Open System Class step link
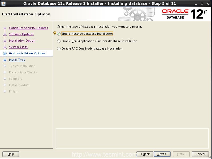Screen dimensions: 212x159 (18, 47)
